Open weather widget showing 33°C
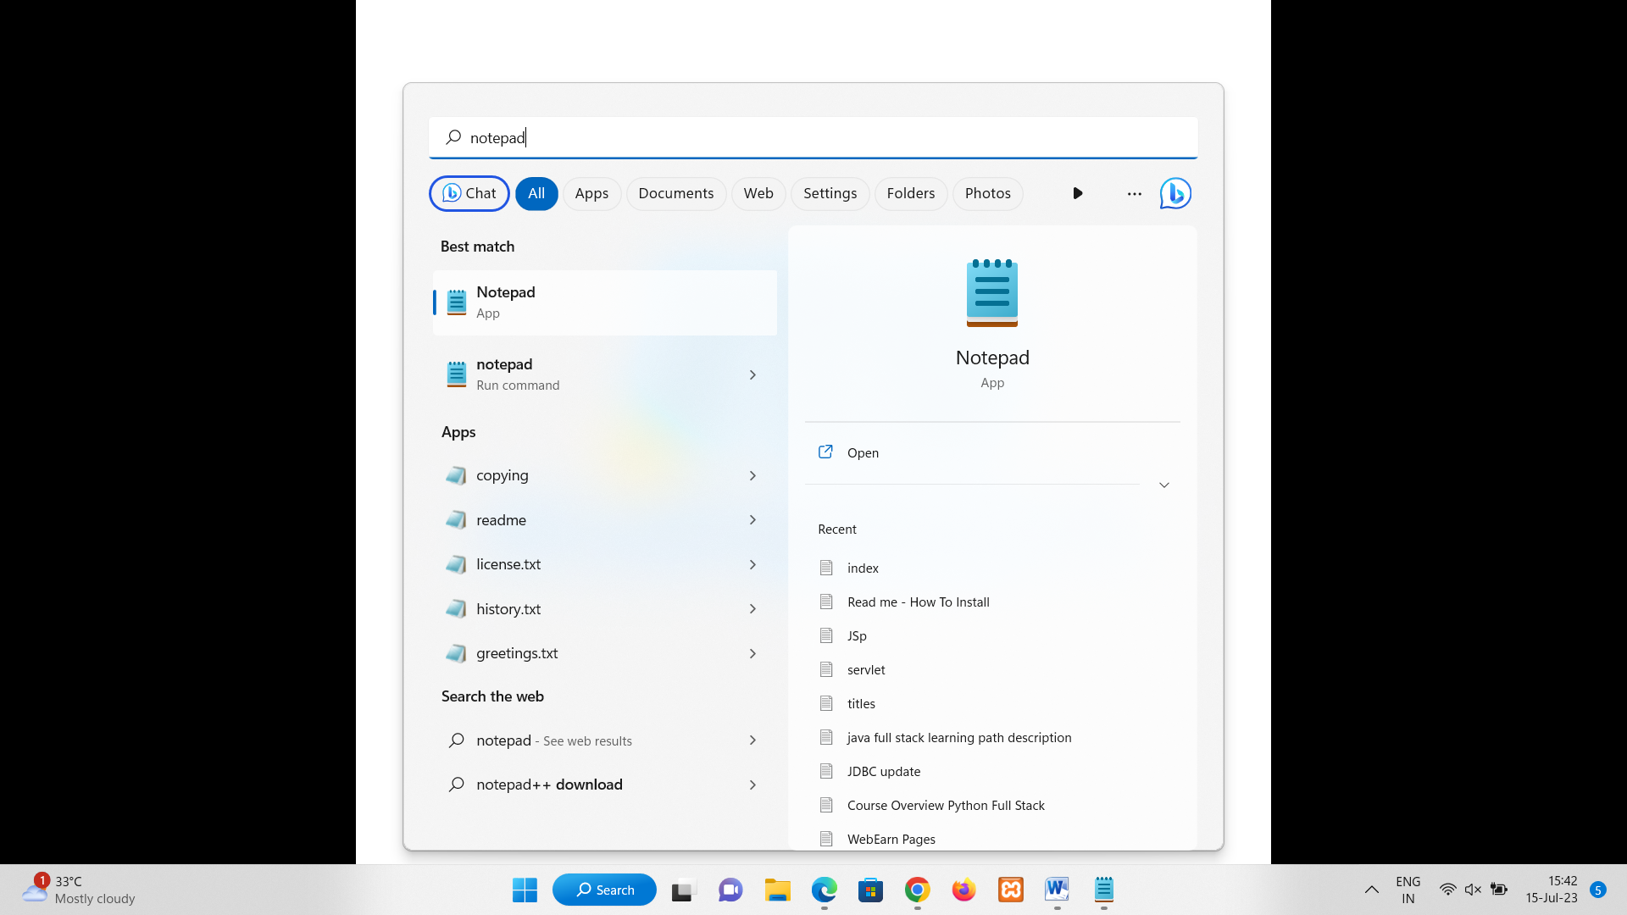 (x=78, y=890)
